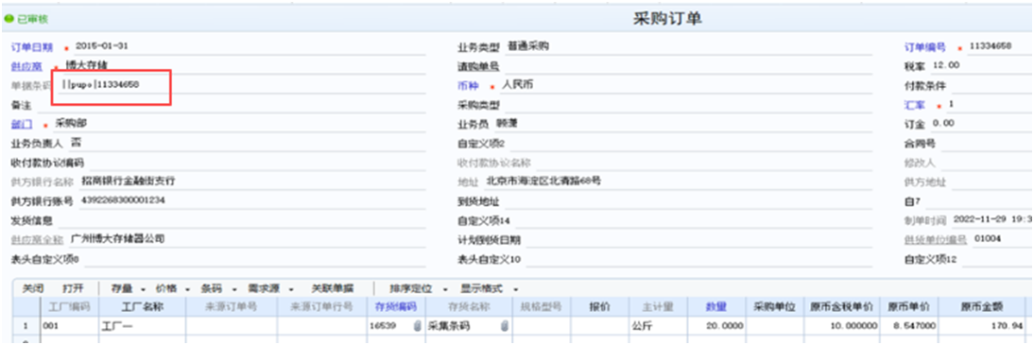This screenshot has height=345, width=1034.
Task: Click cell 工厂一 in the grid
Action: click(x=143, y=326)
